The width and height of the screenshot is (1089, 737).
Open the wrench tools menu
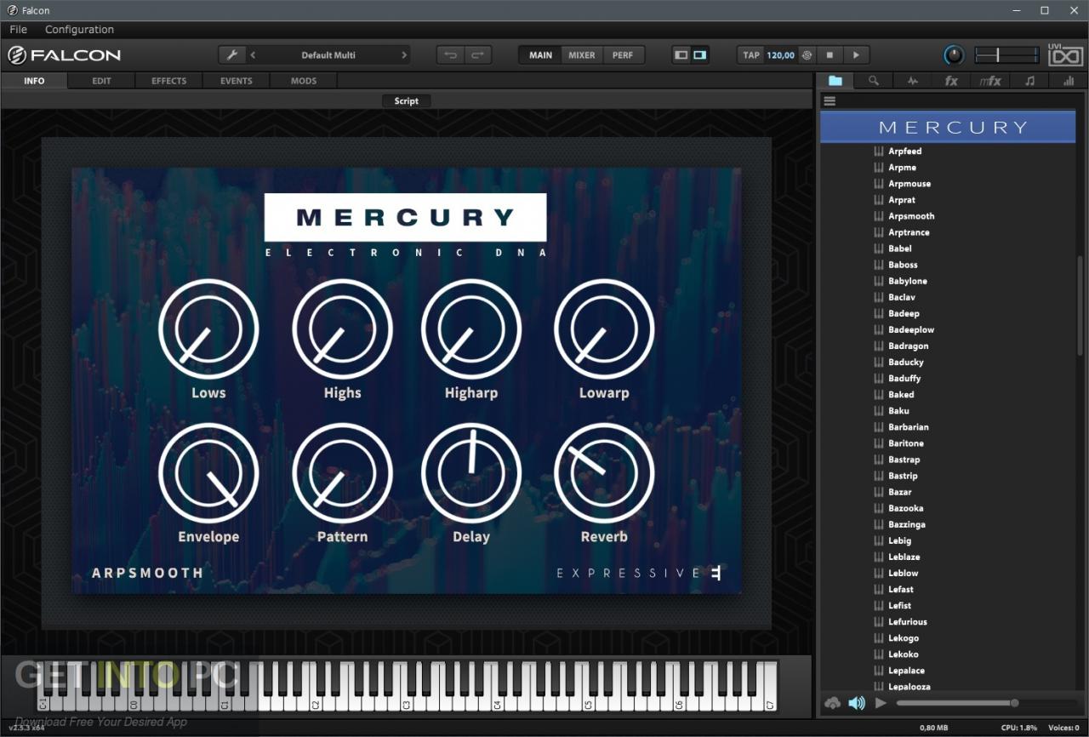[231, 55]
